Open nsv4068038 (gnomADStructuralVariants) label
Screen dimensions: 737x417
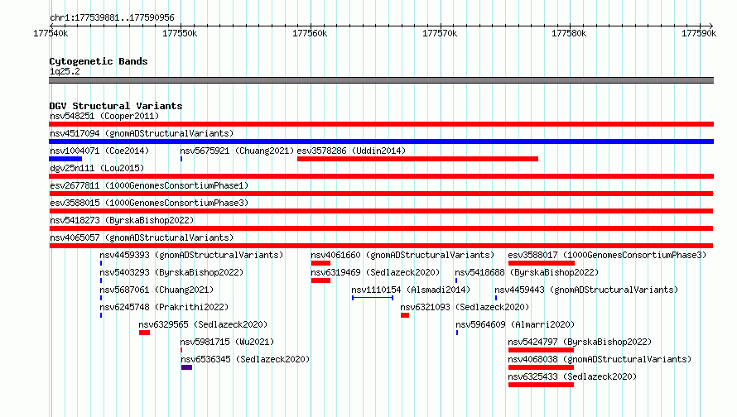point(600,359)
